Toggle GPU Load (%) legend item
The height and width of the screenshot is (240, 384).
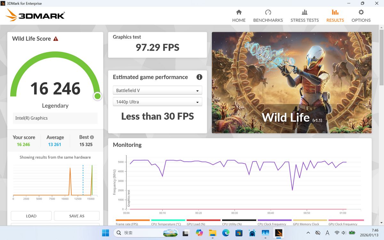click(204, 223)
